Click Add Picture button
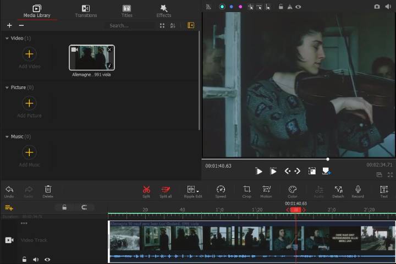 (x=29, y=103)
